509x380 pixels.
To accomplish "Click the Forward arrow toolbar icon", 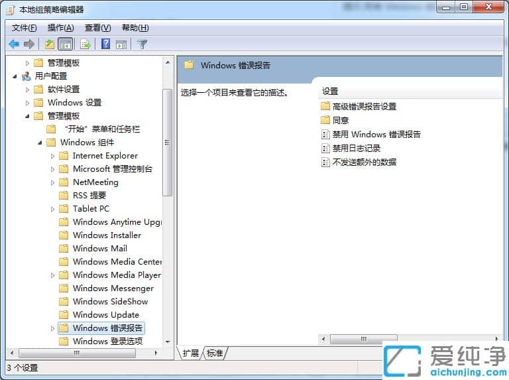I will [29, 44].
